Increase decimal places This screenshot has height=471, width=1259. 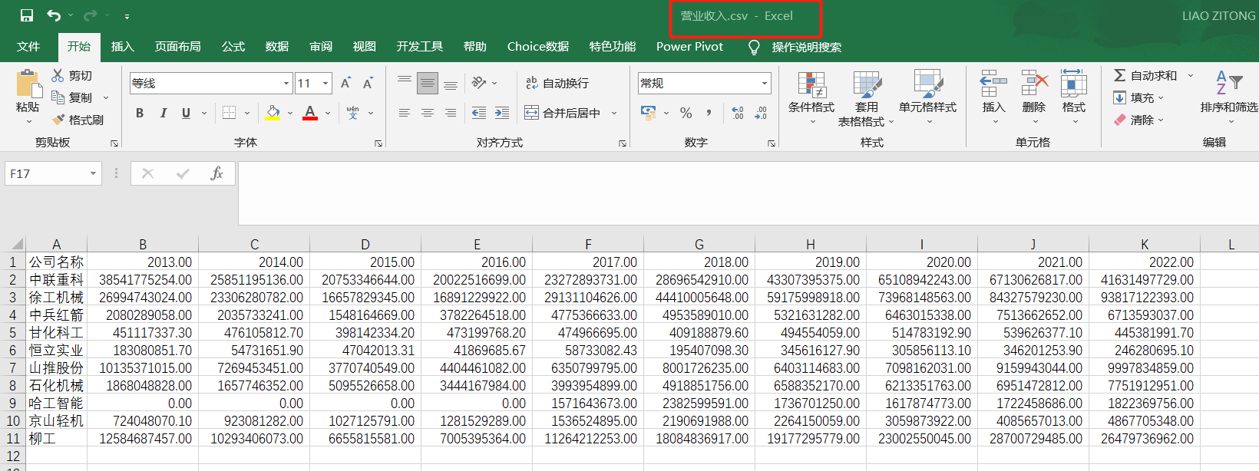tap(737, 113)
